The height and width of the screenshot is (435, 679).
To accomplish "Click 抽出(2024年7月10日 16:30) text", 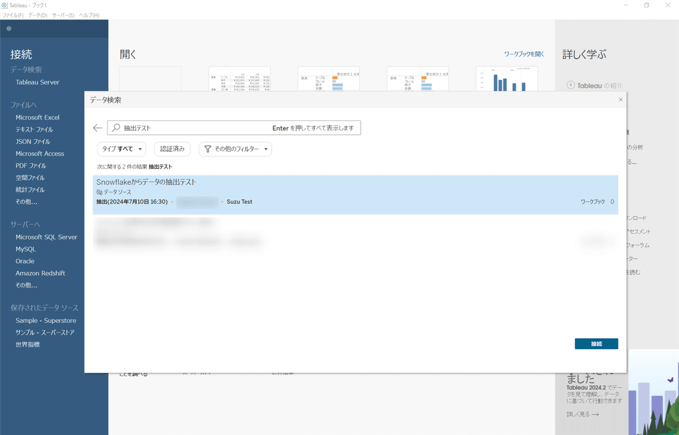I will [132, 202].
